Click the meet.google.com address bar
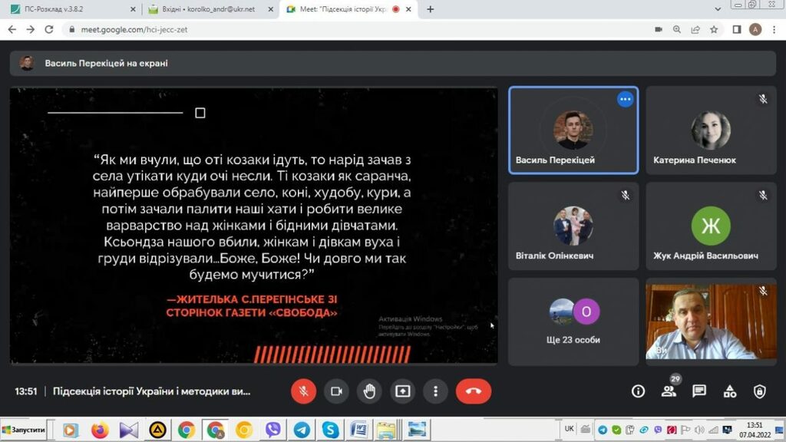Image resolution: width=786 pixels, height=442 pixels. coord(307,29)
